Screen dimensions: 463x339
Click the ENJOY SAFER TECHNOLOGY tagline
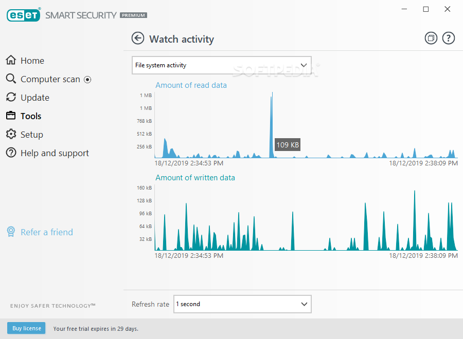tap(53, 306)
